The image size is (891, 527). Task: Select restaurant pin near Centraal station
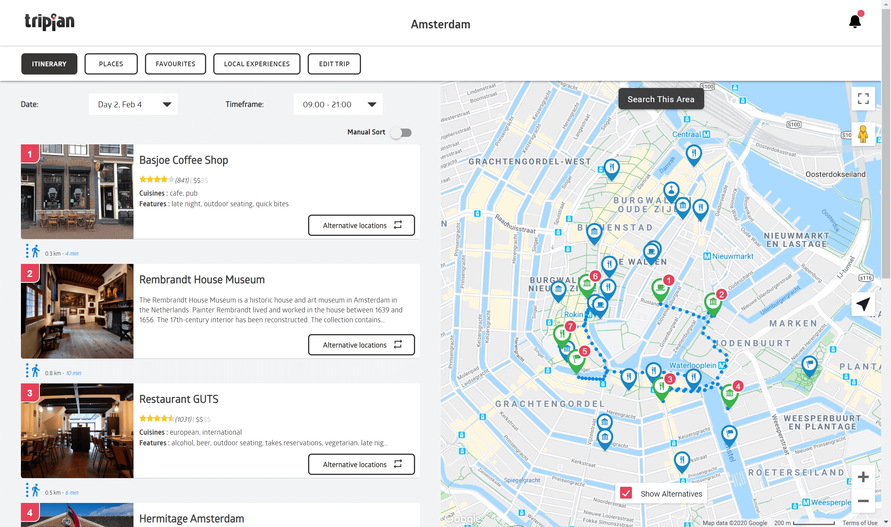(x=694, y=155)
